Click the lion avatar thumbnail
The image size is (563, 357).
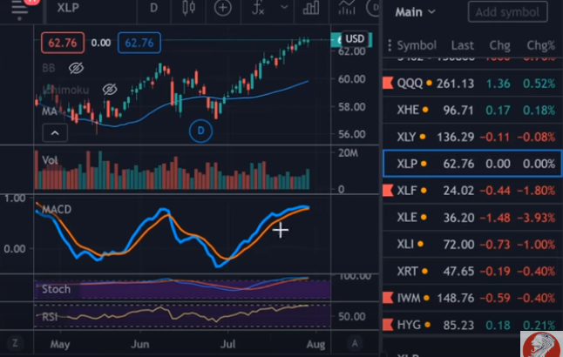click(x=541, y=345)
